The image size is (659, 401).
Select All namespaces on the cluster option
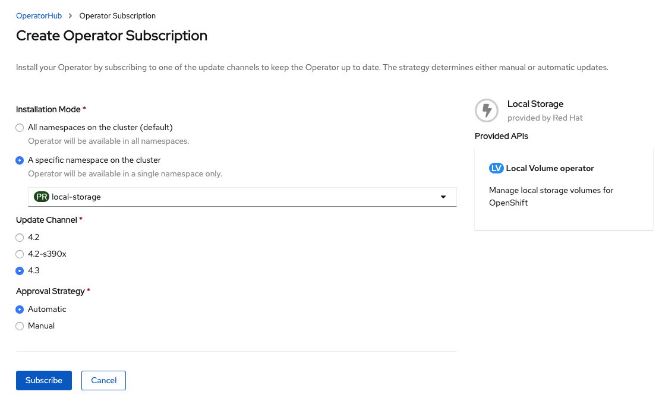click(x=20, y=128)
